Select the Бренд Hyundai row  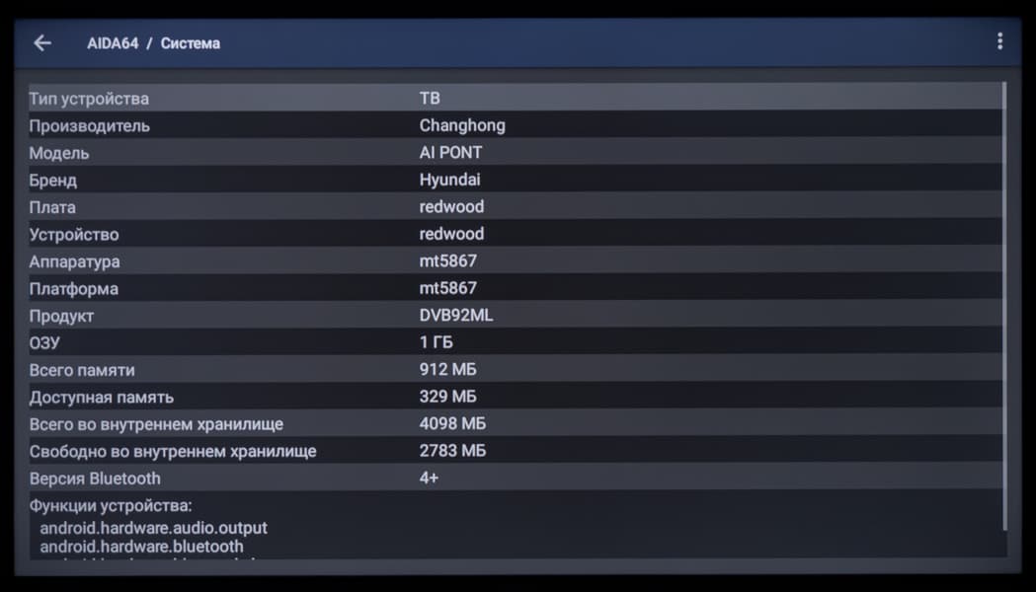tap(514, 180)
